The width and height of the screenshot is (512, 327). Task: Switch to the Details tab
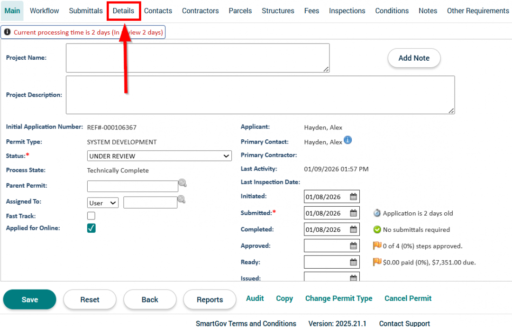click(x=123, y=11)
